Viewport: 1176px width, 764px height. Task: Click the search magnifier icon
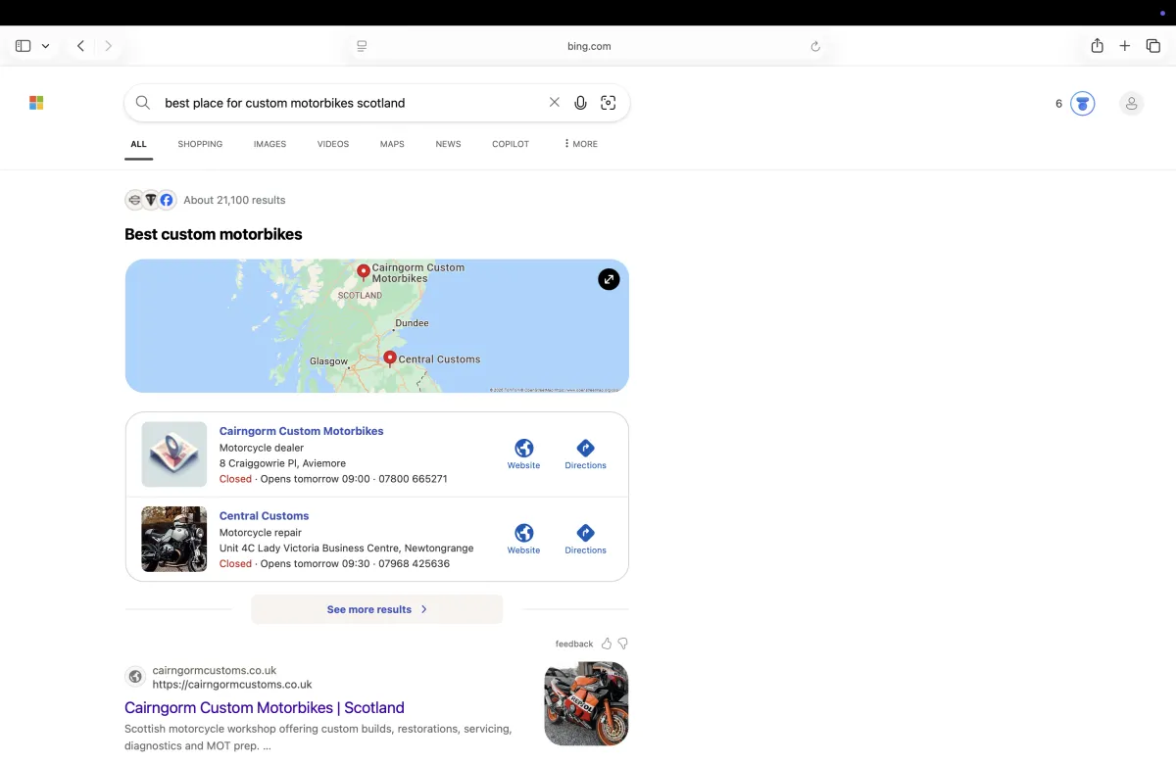pos(143,103)
